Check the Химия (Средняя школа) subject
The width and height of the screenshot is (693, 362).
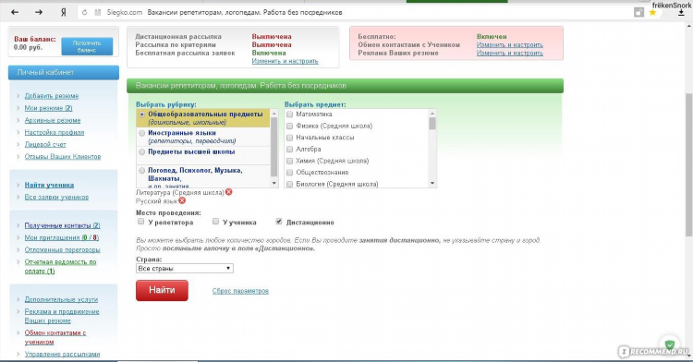coord(290,161)
